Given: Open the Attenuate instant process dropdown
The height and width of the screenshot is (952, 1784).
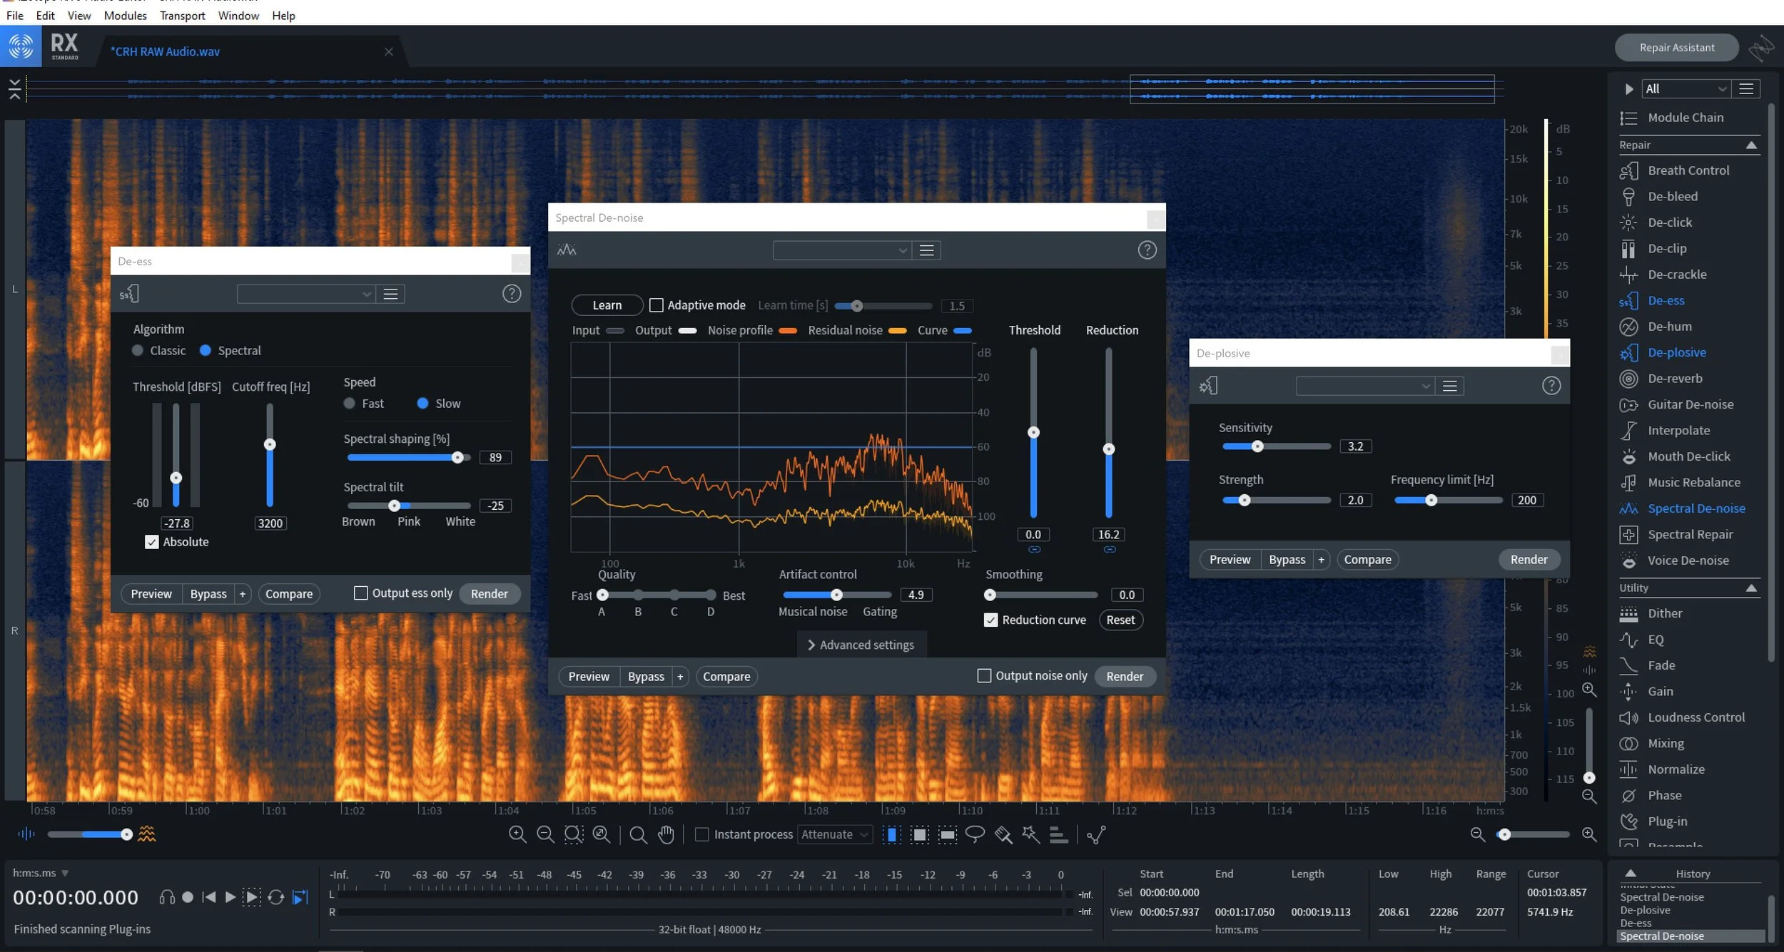Looking at the screenshot, I should [835, 834].
